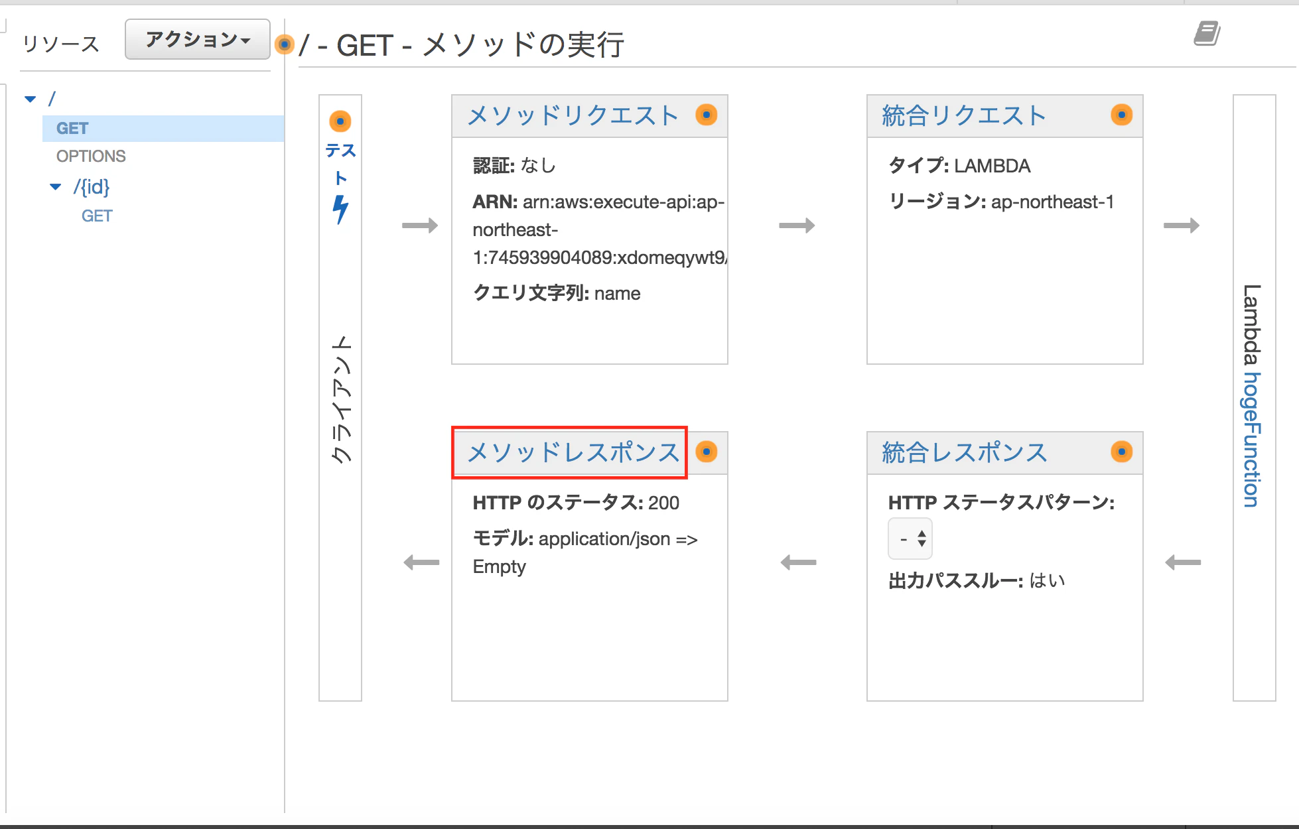The image size is (1299, 829).
Task: Collapse the root / resource tree
Action: [x=30, y=99]
